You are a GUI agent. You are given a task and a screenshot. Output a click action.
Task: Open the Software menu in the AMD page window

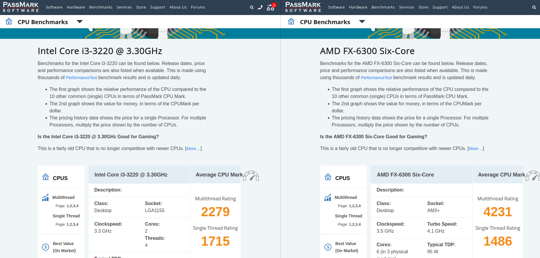coord(336,7)
